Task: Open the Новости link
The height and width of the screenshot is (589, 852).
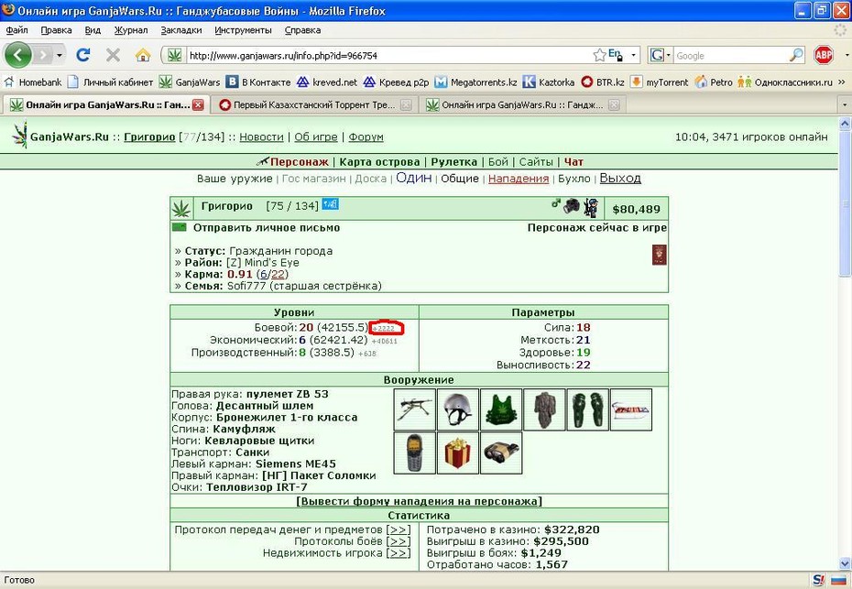Action: [261, 136]
